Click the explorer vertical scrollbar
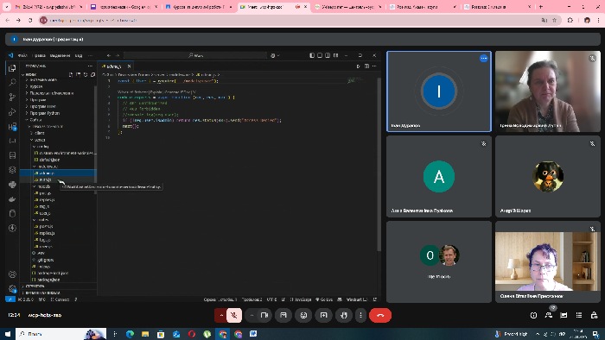 coord(95,139)
